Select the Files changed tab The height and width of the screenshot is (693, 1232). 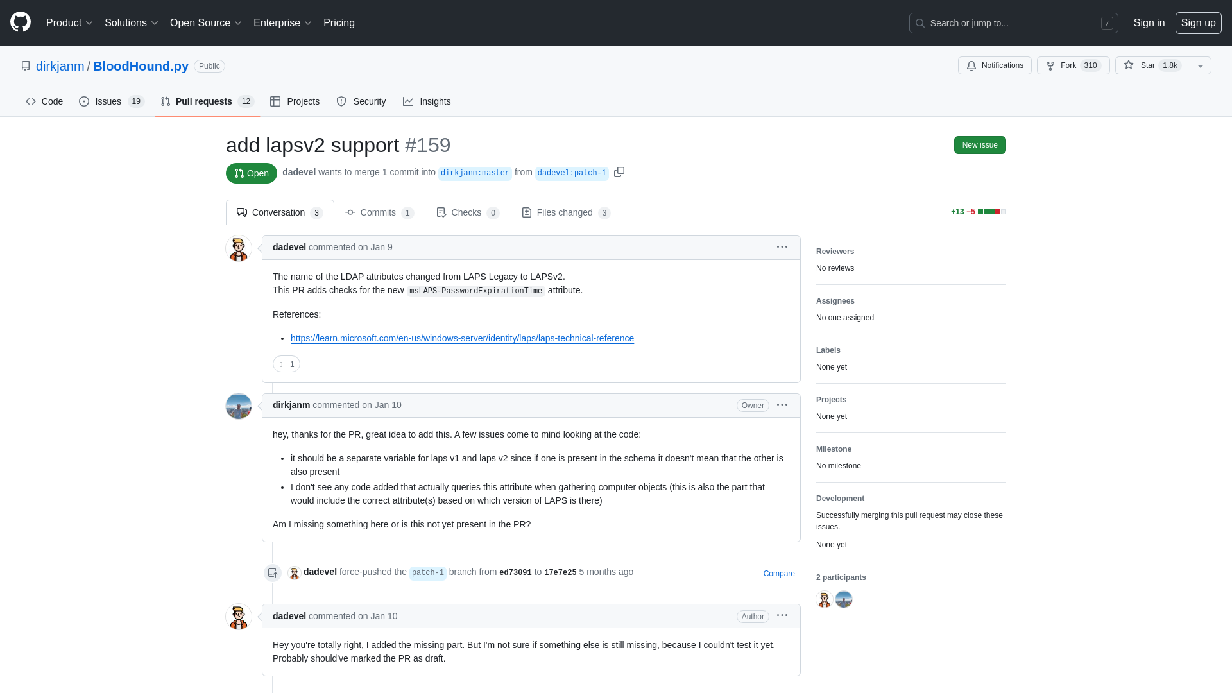[566, 212]
